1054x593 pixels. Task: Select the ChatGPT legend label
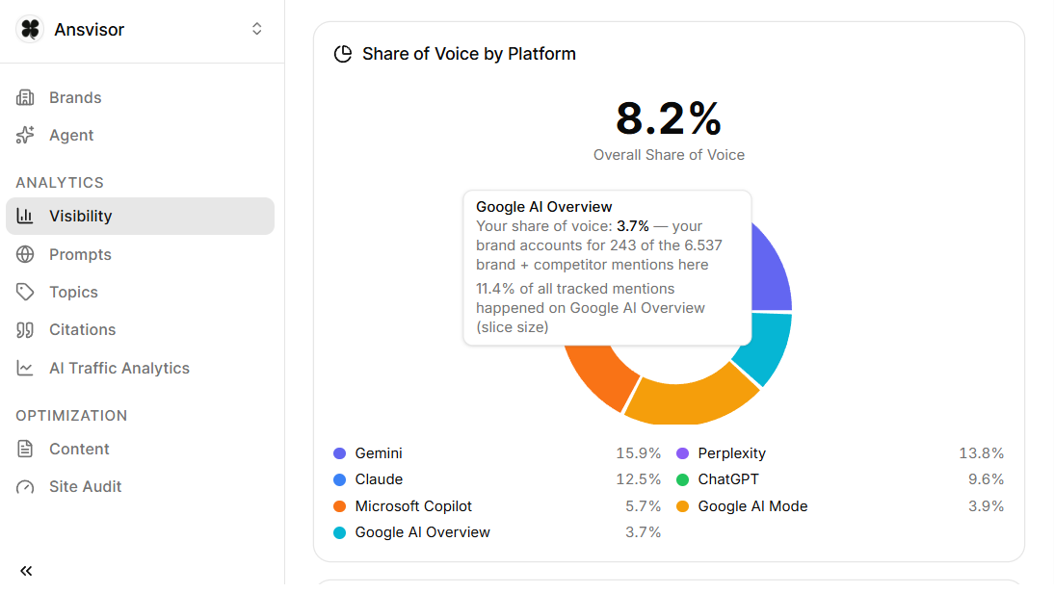(x=728, y=479)
